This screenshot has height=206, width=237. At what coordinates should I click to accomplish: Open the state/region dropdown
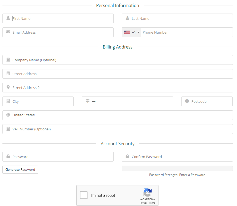(x=127, y=101)
